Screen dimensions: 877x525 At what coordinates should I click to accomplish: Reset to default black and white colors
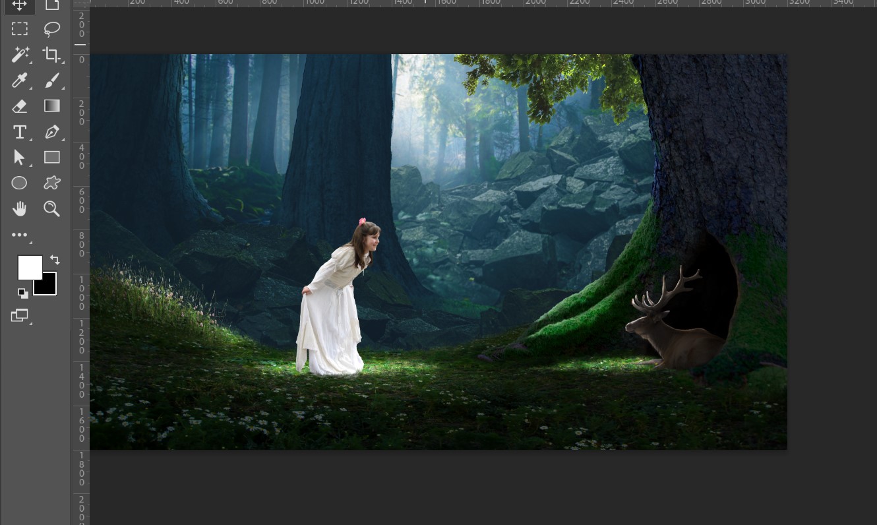coord(23,293)
